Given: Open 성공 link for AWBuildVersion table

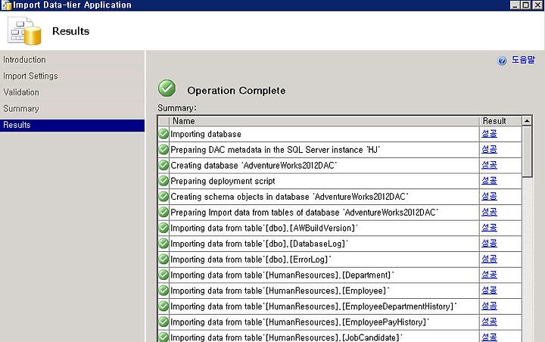Looking at the screenshot, I should tap(489, 227).
